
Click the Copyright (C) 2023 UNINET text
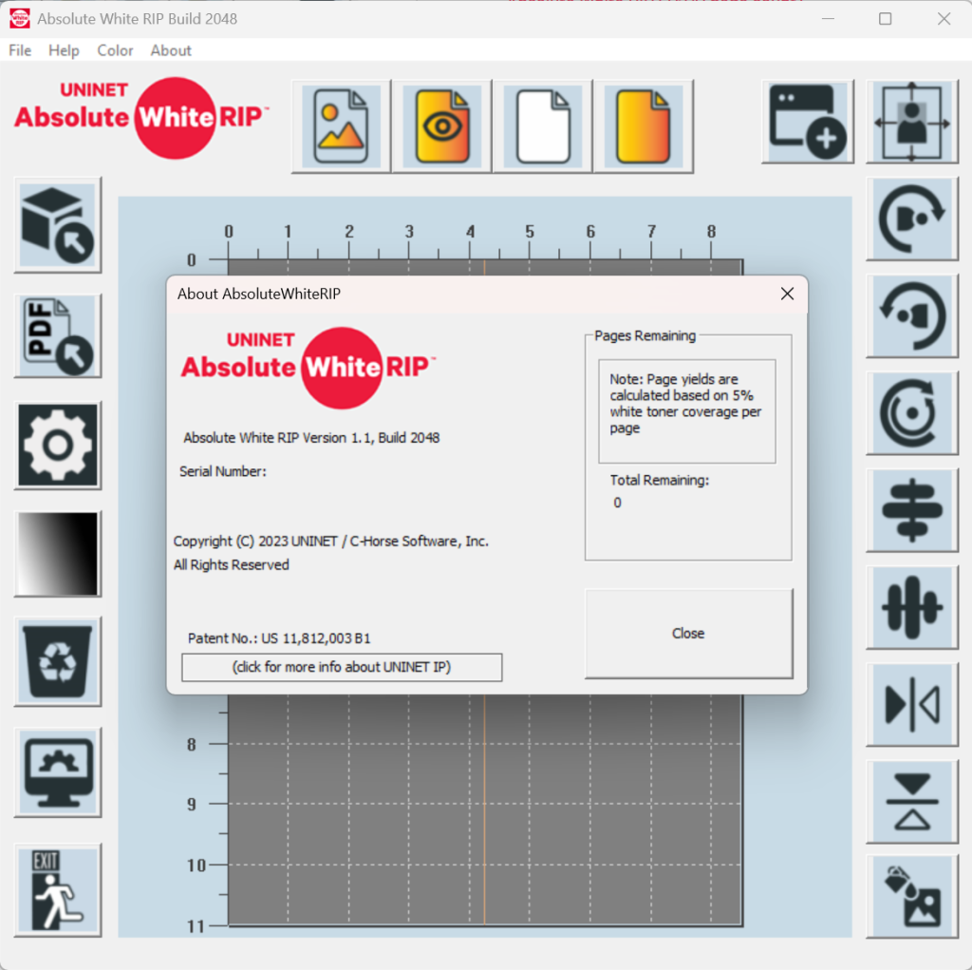point(331,542)
